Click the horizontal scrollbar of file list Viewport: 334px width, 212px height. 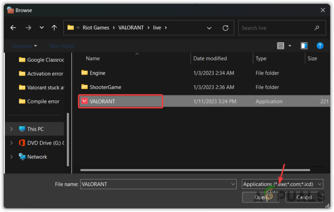pyautogui.click(x=195, y=170)
